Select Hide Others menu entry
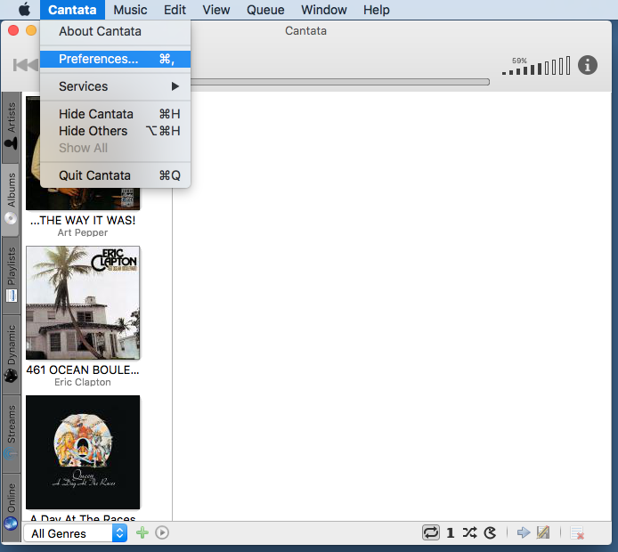Viewport: 618px width, 552px height. click(115, 131)
